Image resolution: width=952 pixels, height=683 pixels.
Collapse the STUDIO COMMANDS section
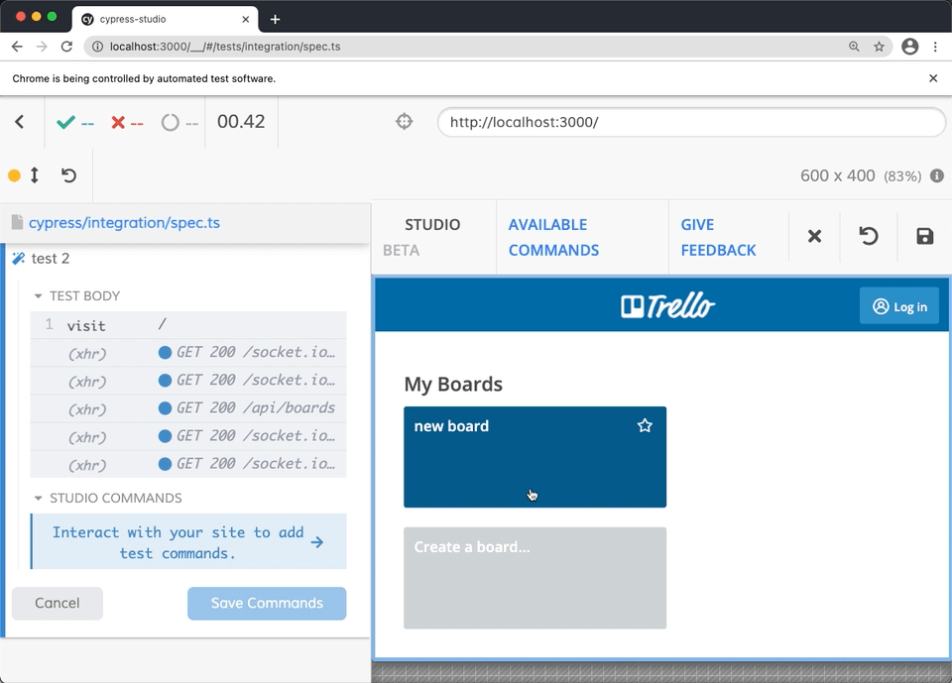pos(39,498)
